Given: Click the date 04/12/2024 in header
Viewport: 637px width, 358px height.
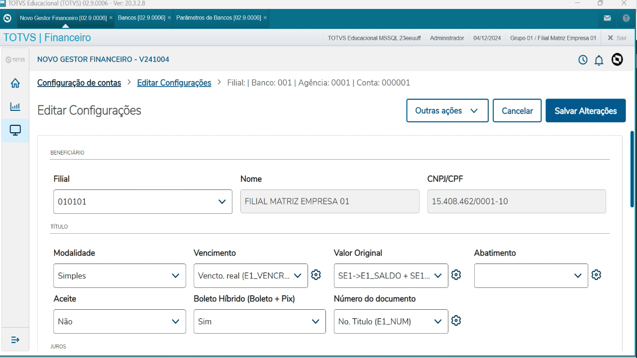Looking at the screenshot, I should [487, 38].
